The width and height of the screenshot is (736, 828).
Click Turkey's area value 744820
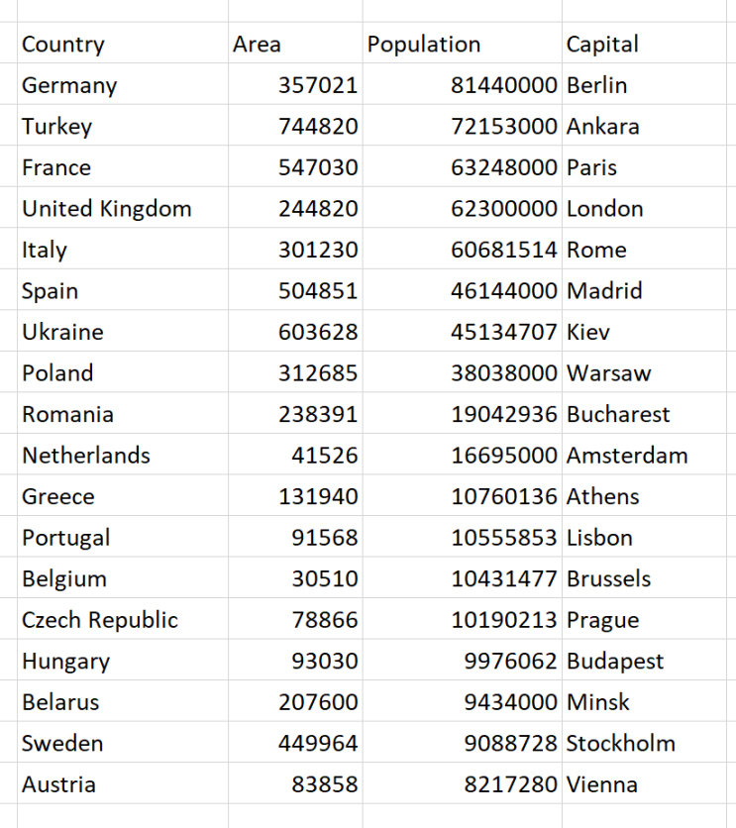pos(318,127)
